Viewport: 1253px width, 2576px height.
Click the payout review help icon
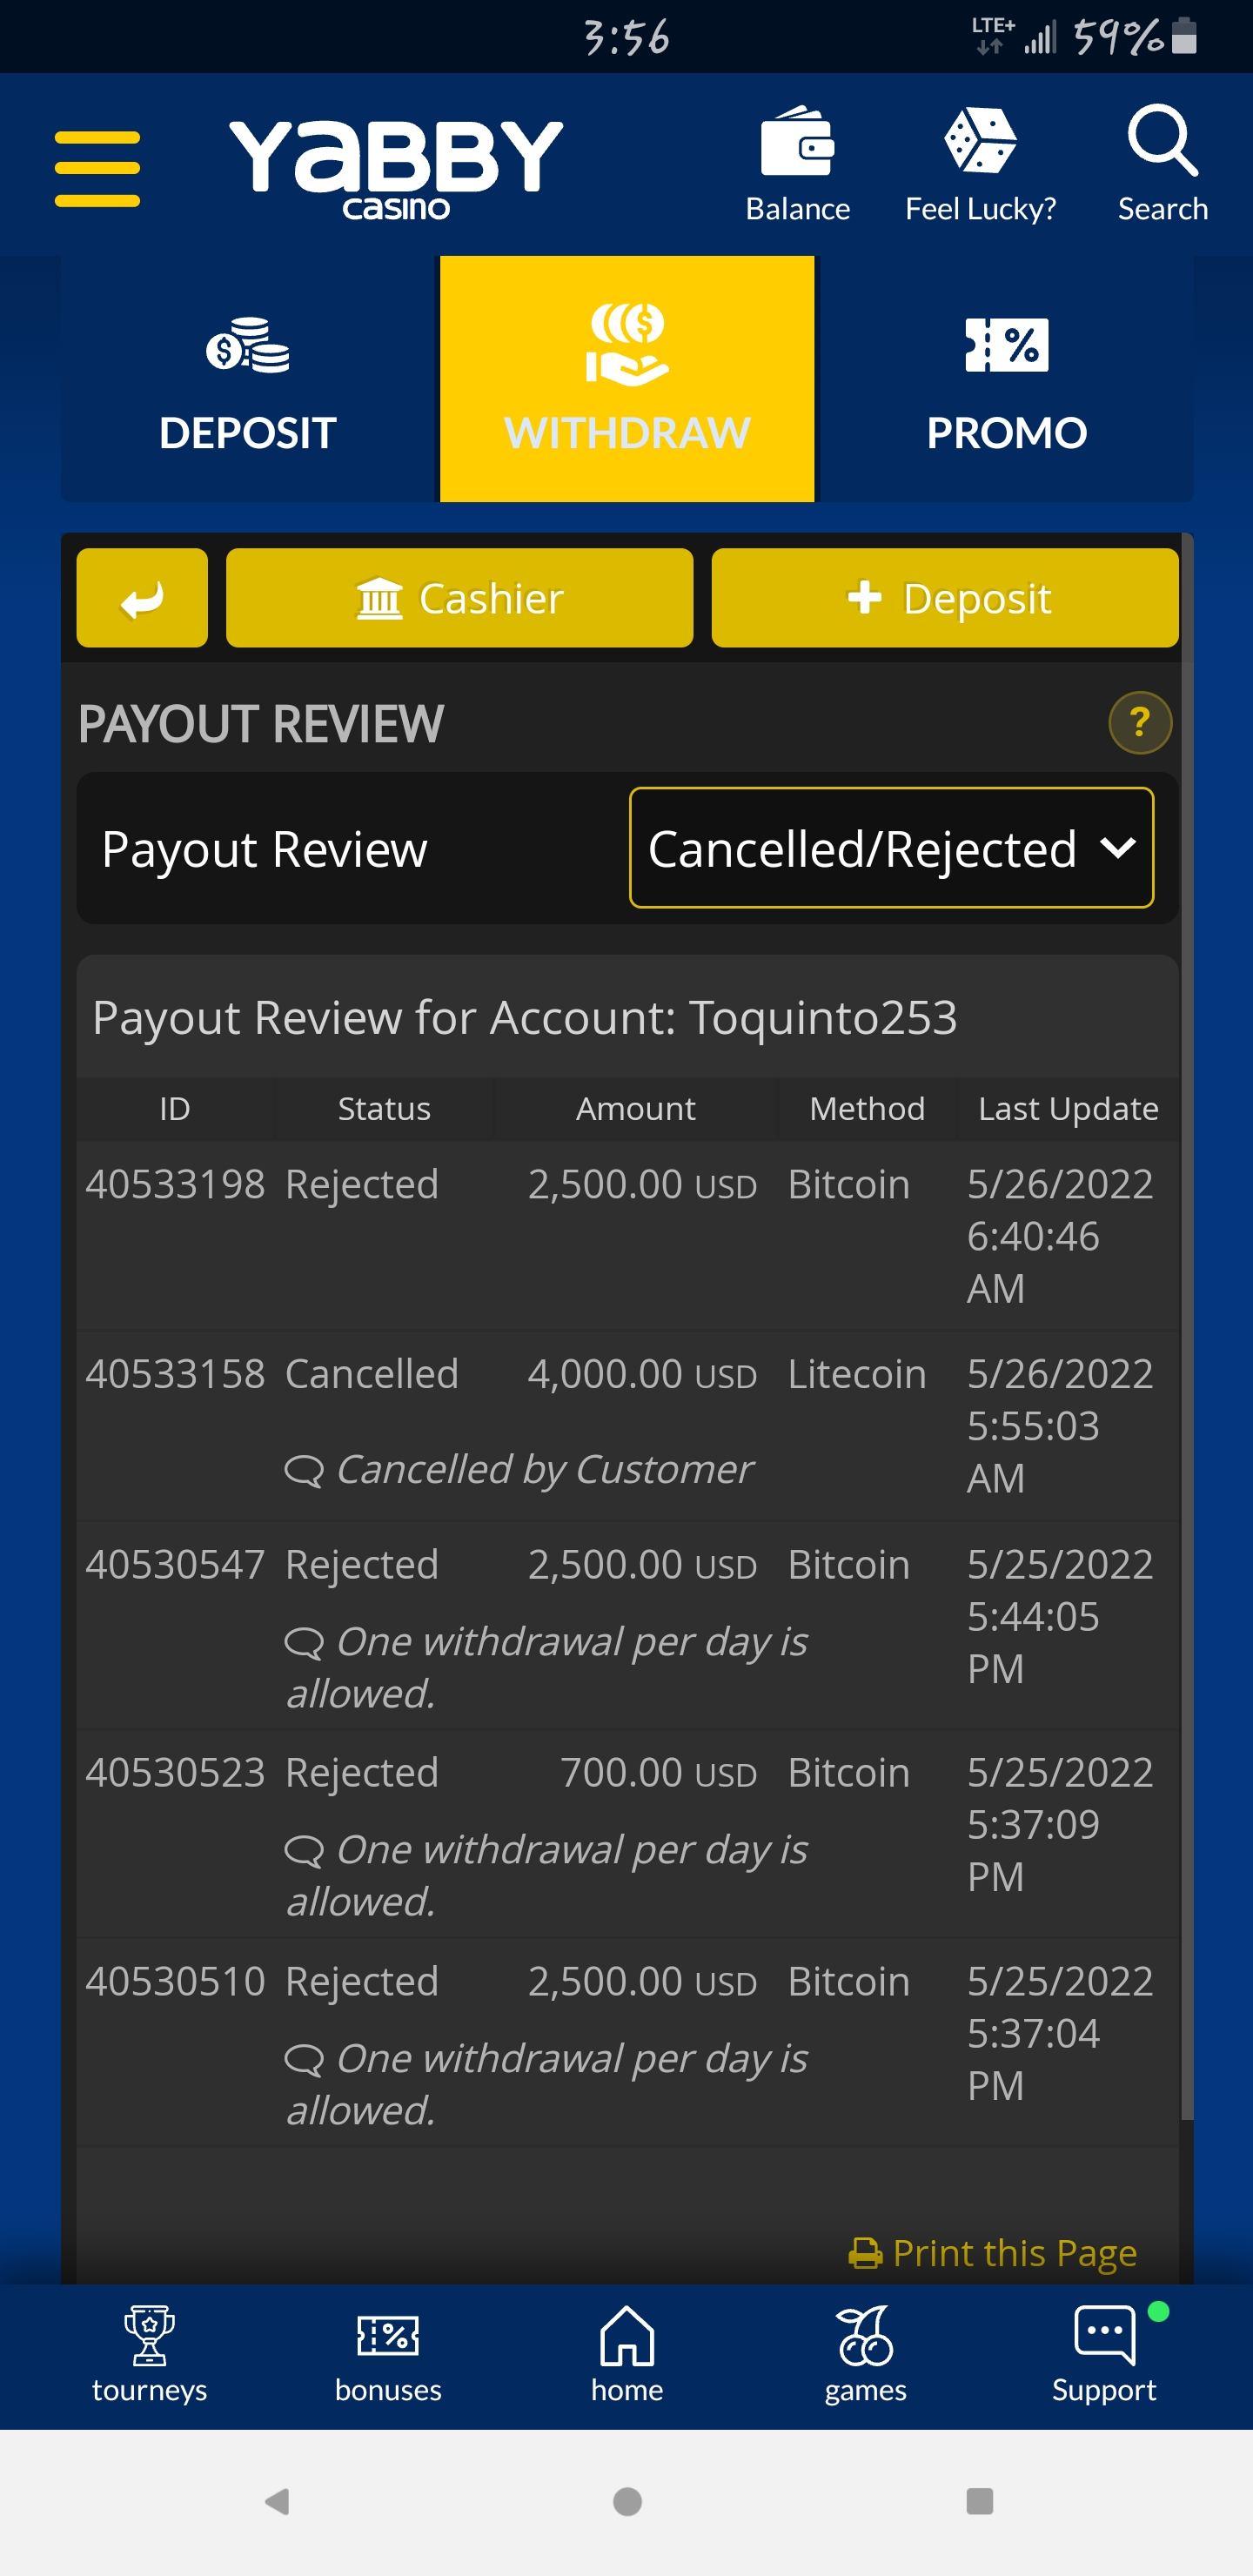click(x=1139, y=722)
